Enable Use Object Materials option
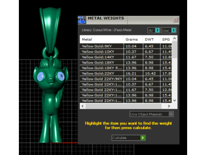Viewport: 206px width, 155px height. pyautogui.click(x=151, y=114)
